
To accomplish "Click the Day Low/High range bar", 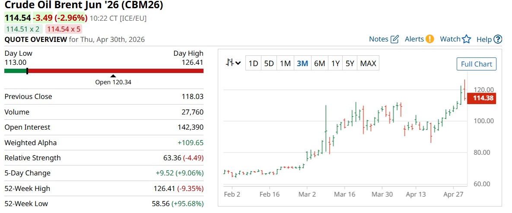I will coord(104,71).
